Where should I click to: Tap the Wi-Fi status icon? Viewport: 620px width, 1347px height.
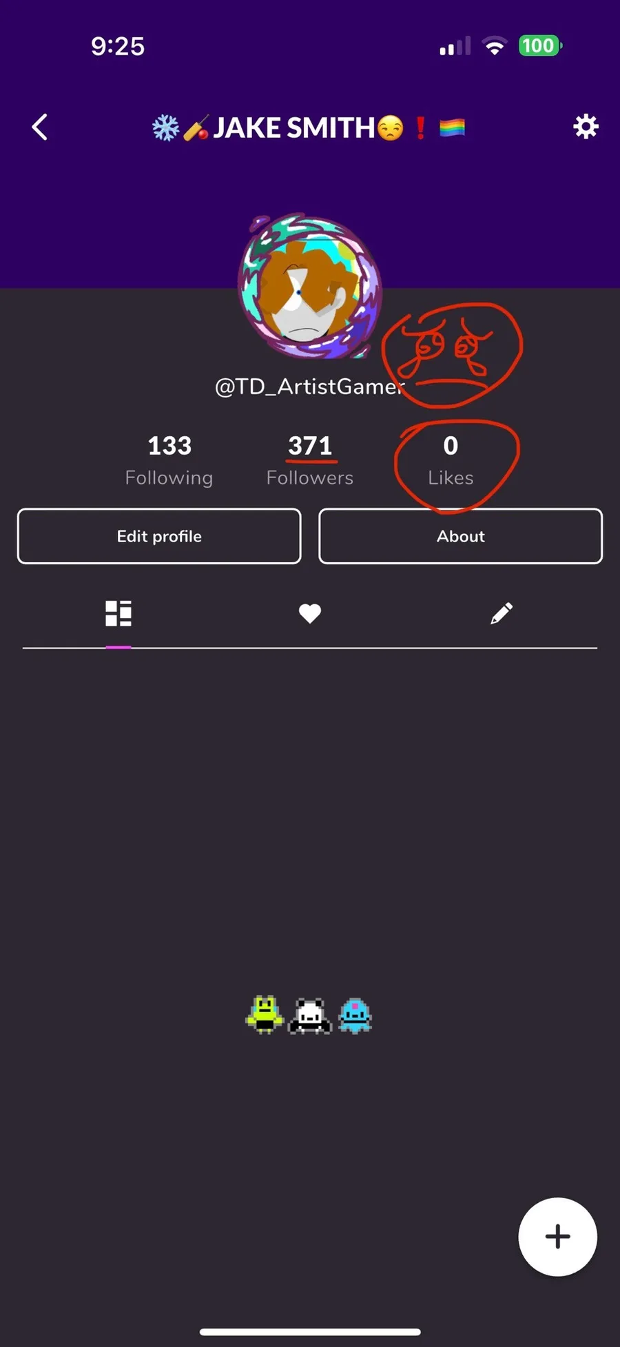point(494,46)
